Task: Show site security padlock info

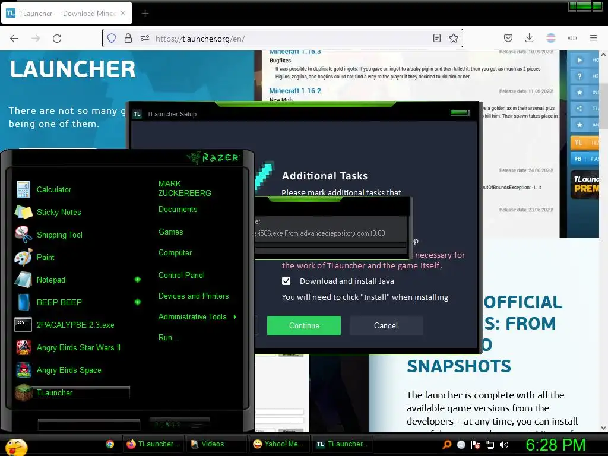Action: point(128,38)
